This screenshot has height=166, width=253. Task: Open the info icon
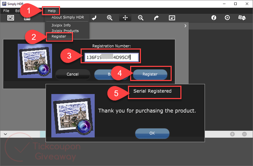(x=214, y=18)
